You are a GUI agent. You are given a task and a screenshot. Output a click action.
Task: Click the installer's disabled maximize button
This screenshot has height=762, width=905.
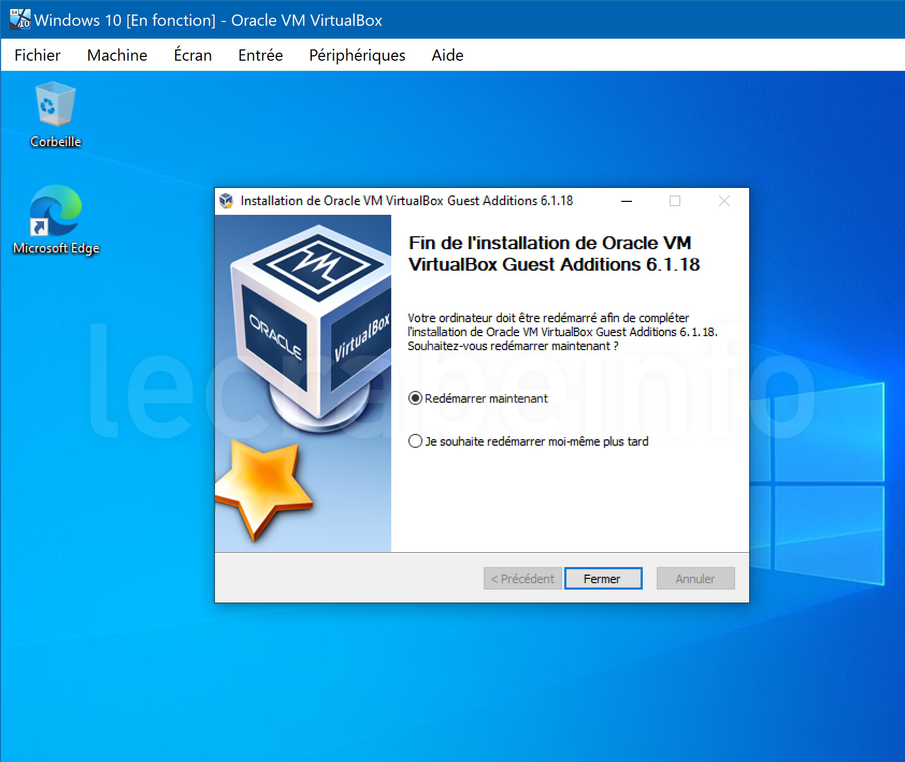675,201
